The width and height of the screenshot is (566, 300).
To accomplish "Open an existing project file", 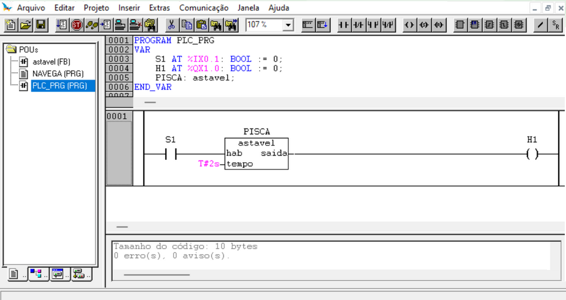I will (26, 25).
